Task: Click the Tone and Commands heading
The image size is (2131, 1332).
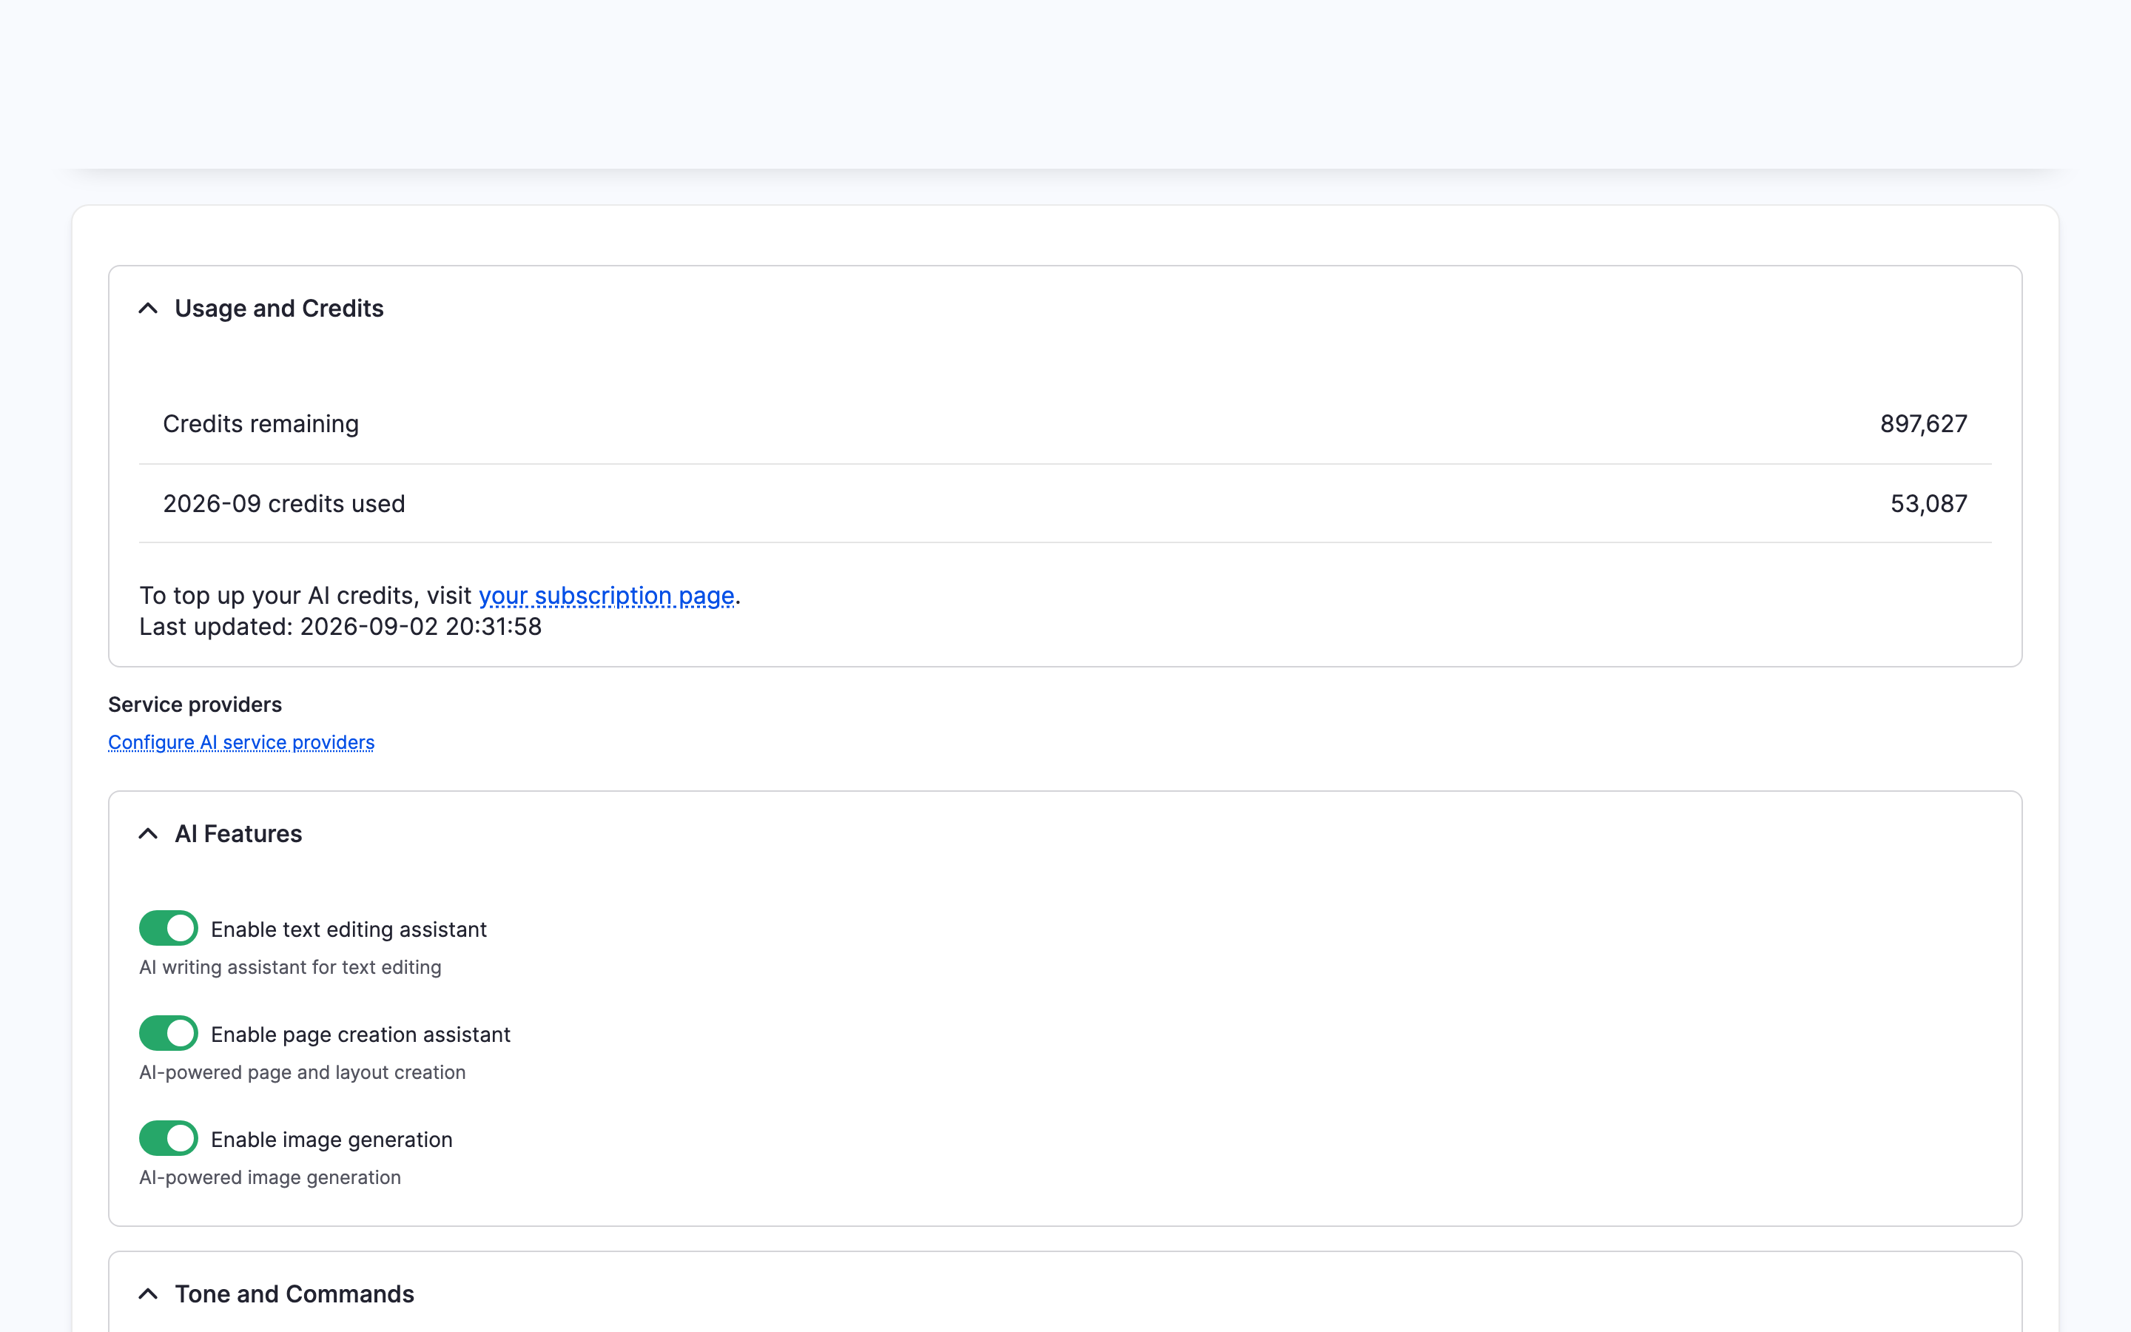Action: (294, 1294)
